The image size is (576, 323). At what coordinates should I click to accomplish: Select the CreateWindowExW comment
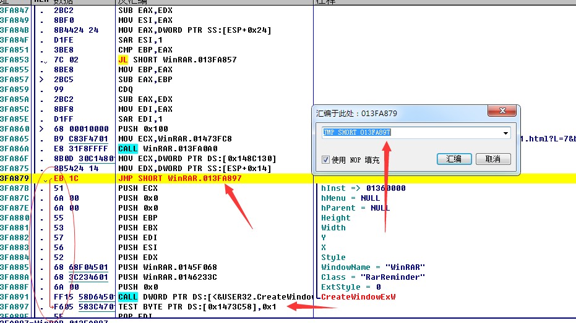pyautogui.click(x=358, y=296)
